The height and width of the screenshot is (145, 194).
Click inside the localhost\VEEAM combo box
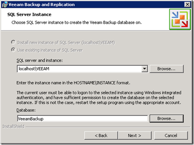click(x=79, y=69)
